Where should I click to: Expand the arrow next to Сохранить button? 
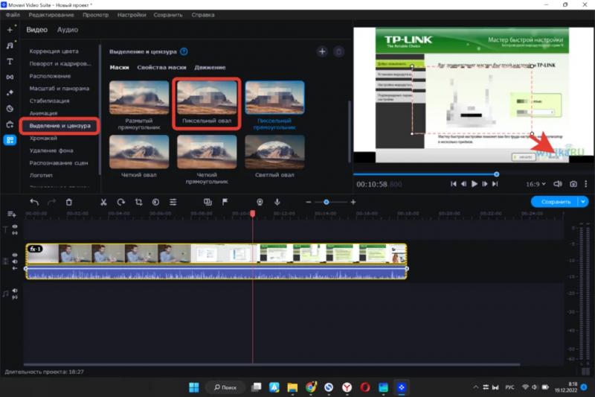click(x=582, y=202)
